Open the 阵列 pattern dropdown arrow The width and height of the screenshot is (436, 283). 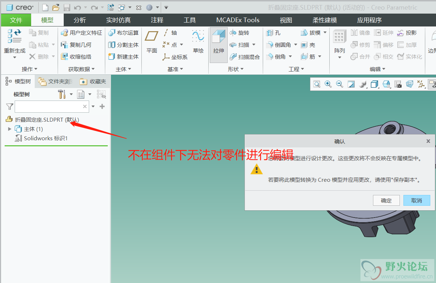coord(340,57)
